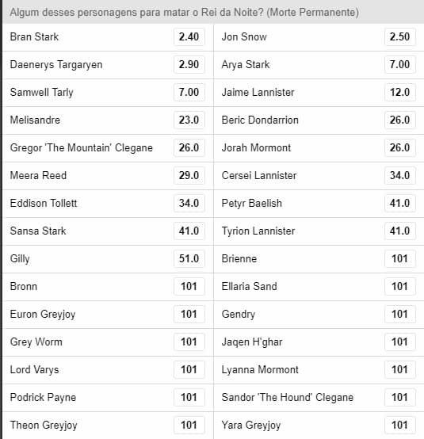The width and height of the screenshot is (424, 439).
Task: Choose Melisandre odds 23.0
Action: [189, 120]
